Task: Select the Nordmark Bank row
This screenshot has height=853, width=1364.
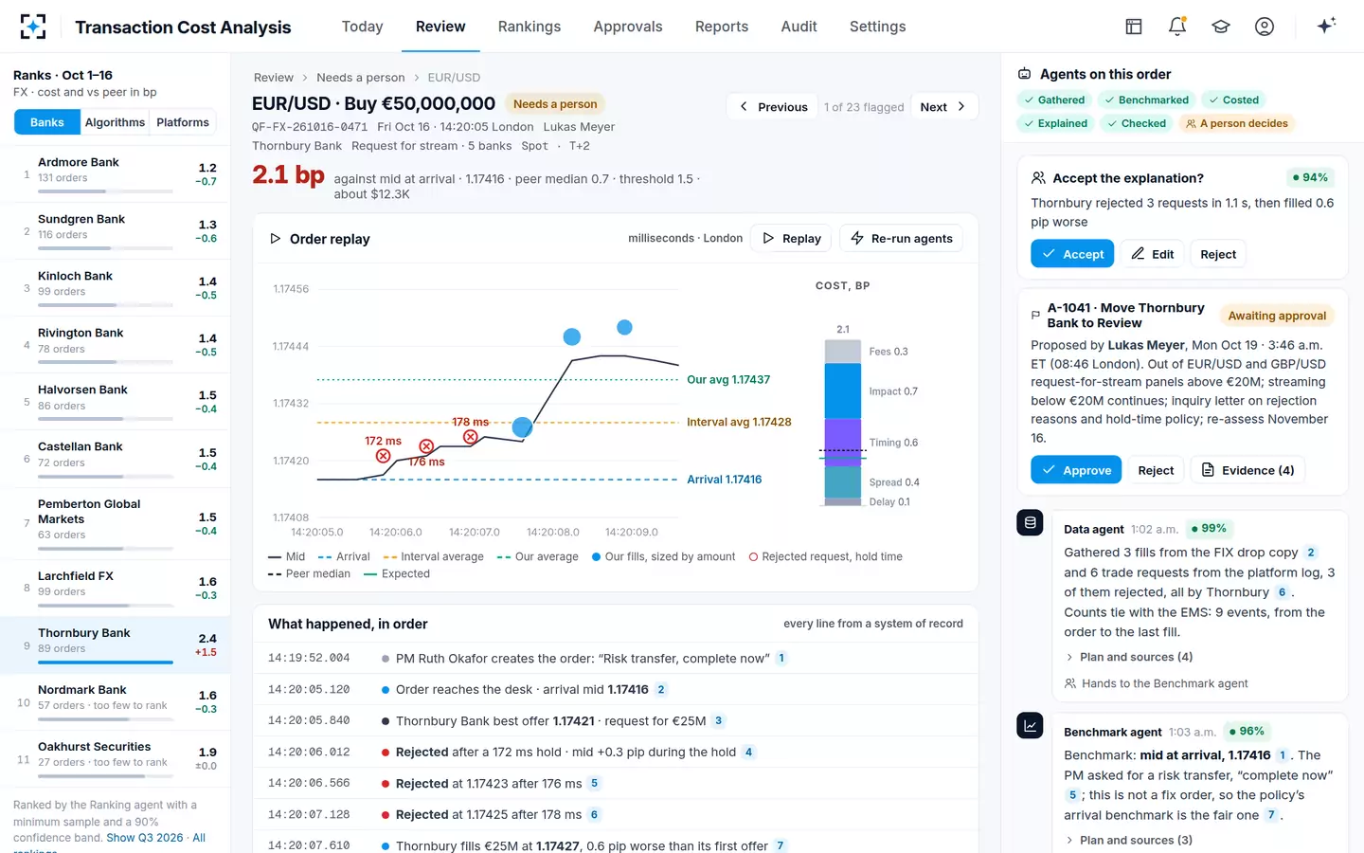Action: [115, 699]
